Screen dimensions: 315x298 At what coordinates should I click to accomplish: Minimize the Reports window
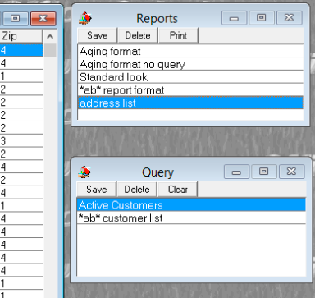coord(234,18)
